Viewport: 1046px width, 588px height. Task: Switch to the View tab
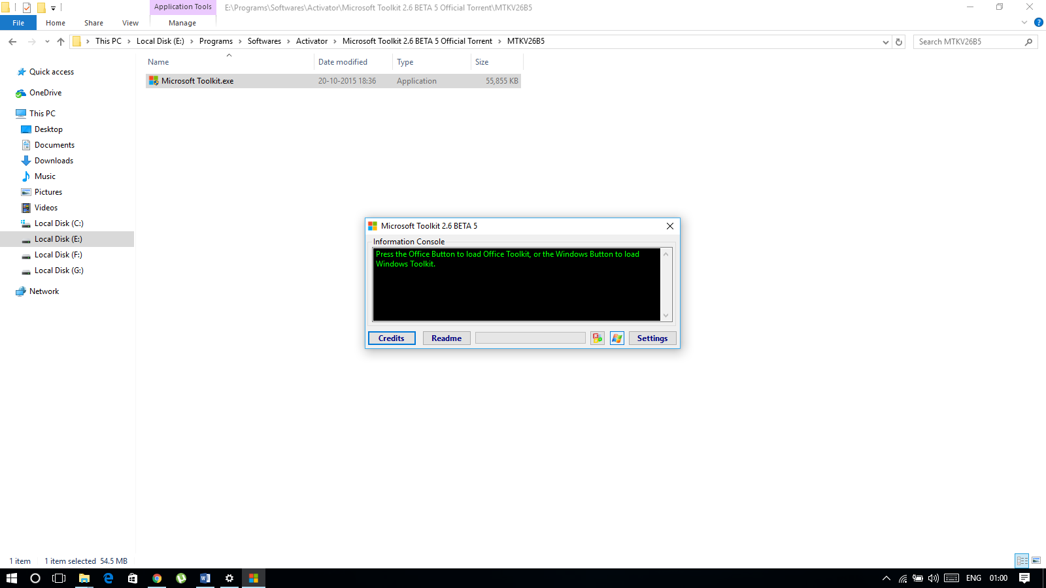[x=129, y=22]
